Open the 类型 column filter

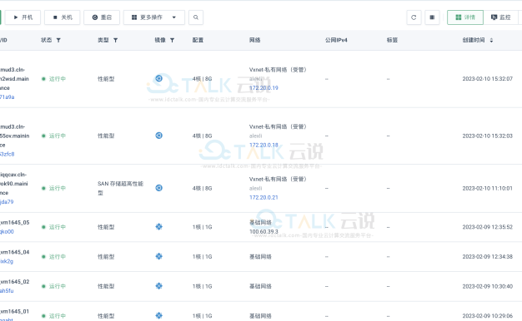point(116,40)
